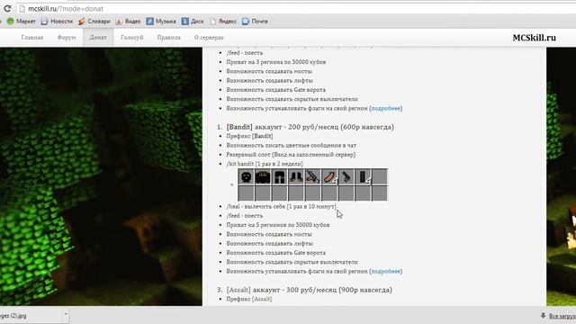Viewport: 576px width, 324px height.
Task: Open the Почта bookmark
Action: [256, 22]
